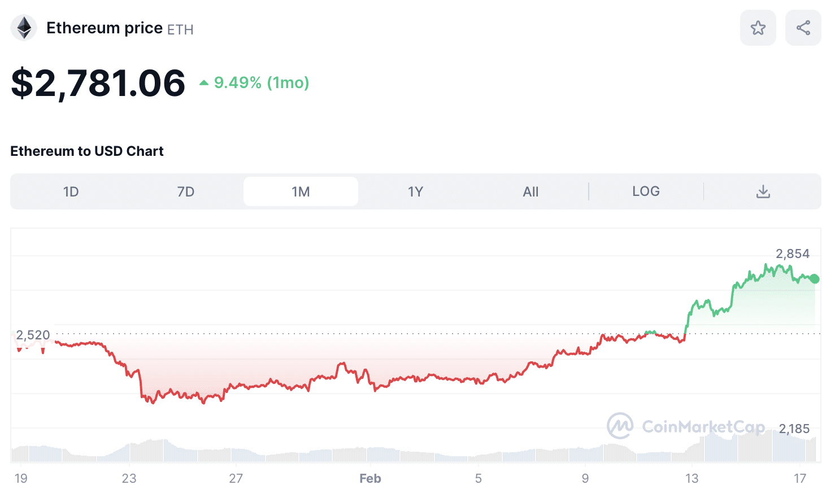This screenshot has width=835, height=498.
Task: Click the ETH ticker symbol
Action: tap(180, 30)
